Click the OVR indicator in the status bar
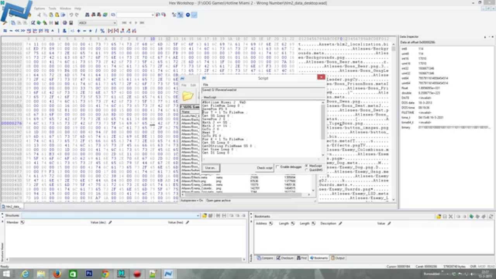 [473, 266]
